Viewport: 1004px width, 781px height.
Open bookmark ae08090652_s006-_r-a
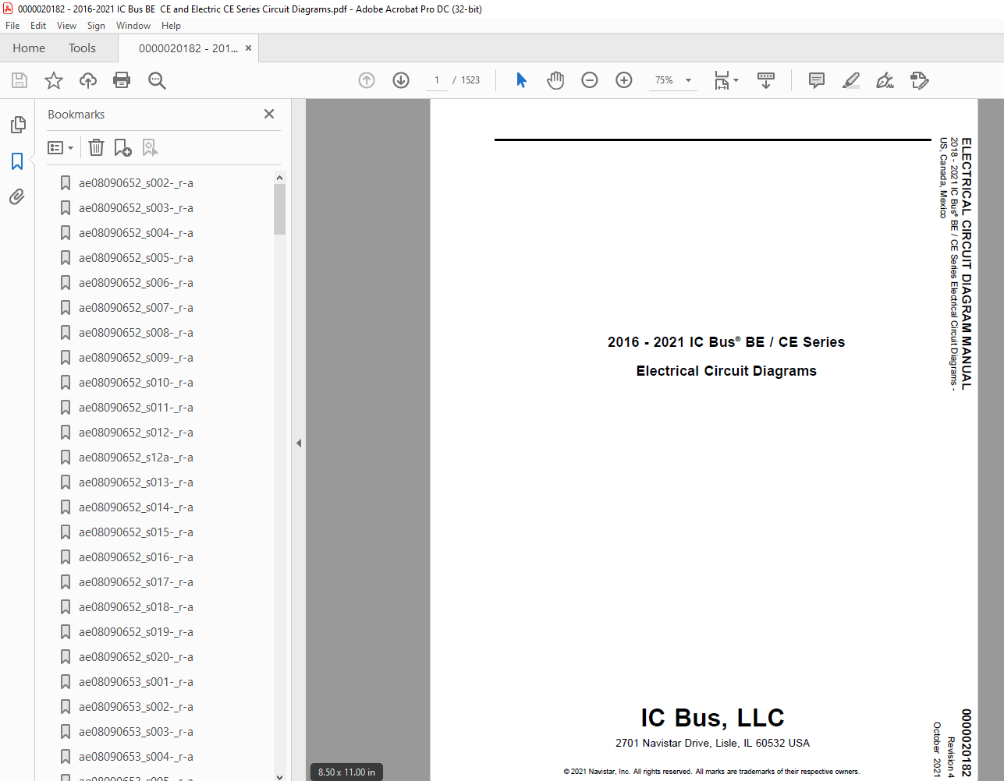(x=136, y=283)
